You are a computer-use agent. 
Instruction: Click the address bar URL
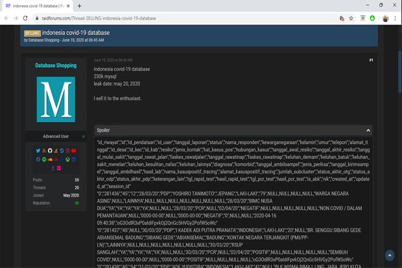pos(99,18)
